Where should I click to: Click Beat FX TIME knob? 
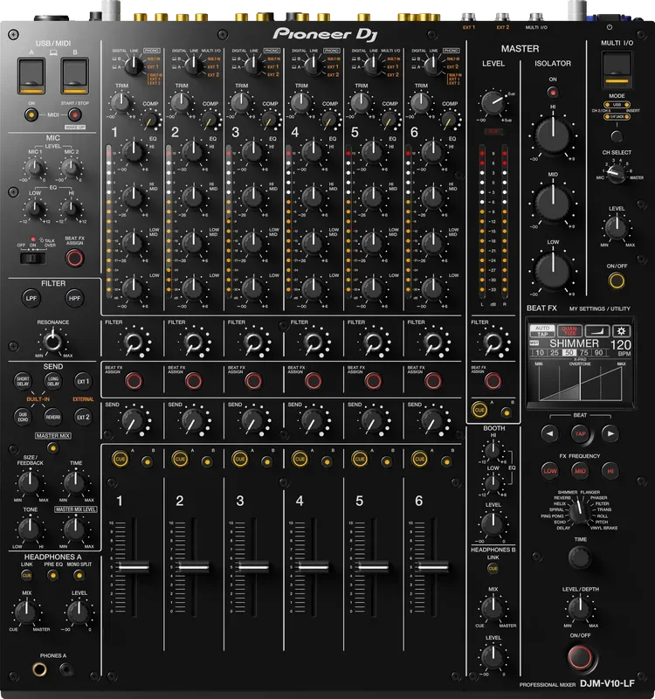pos(580,557)
